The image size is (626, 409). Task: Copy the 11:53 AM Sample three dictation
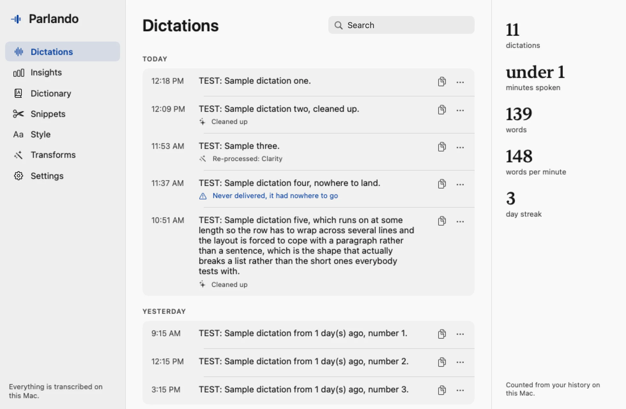(442, 147)
